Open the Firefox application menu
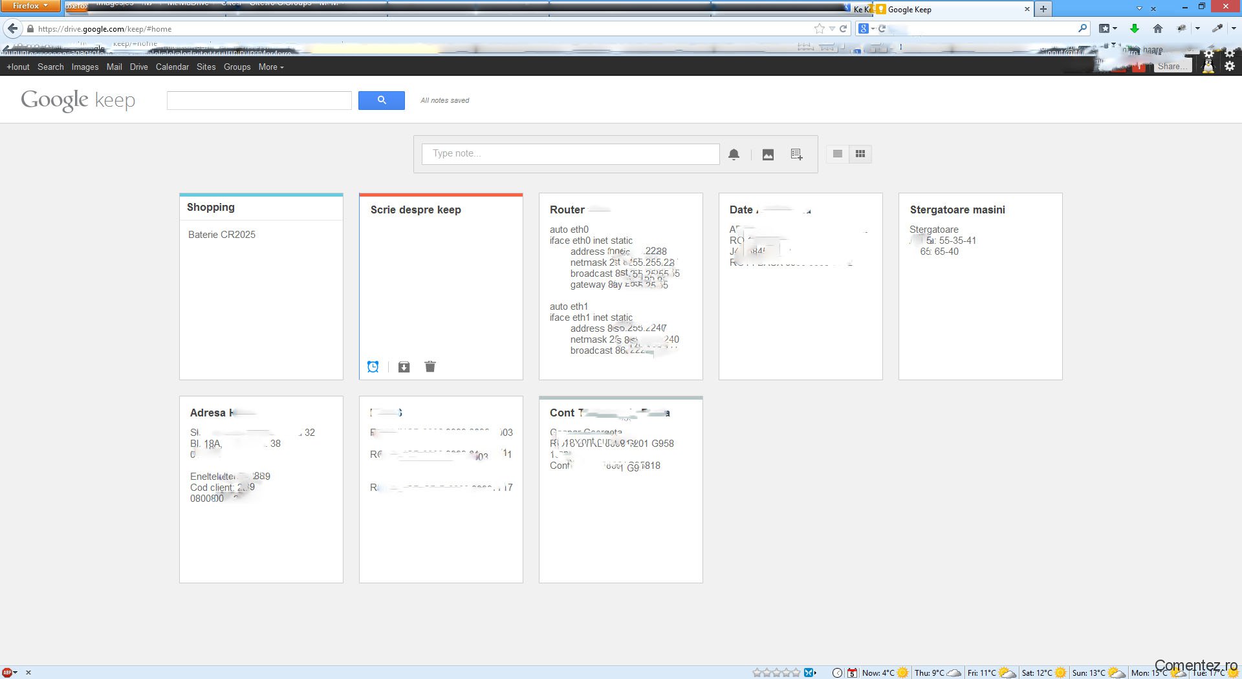Viewport: 1242px width, 679px height. coord(30,6)
